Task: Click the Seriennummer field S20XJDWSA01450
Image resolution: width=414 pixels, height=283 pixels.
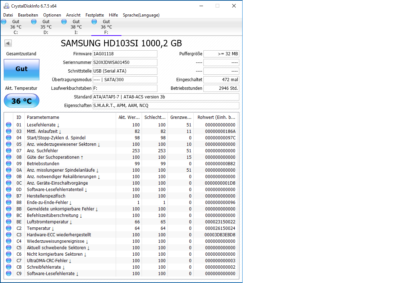Action: [125, 62]
